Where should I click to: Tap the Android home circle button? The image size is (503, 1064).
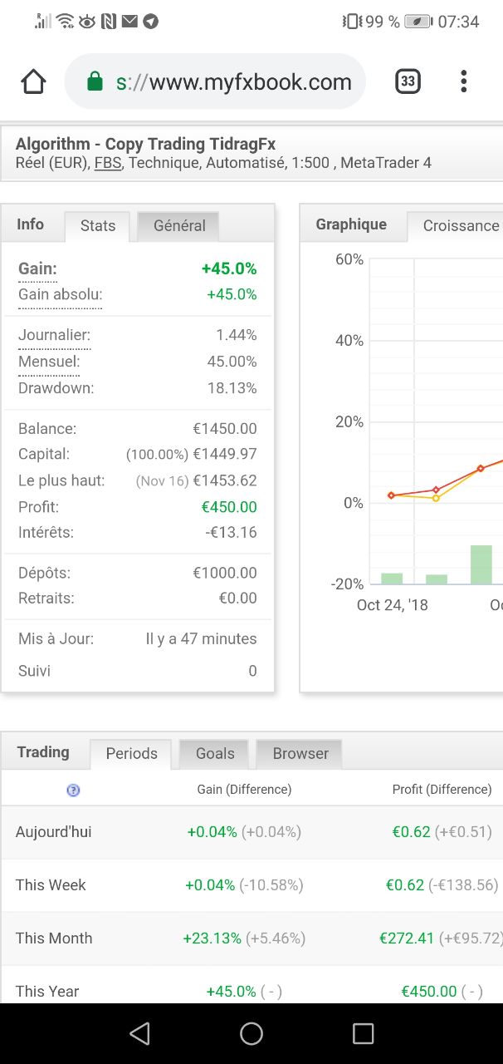251,1033
